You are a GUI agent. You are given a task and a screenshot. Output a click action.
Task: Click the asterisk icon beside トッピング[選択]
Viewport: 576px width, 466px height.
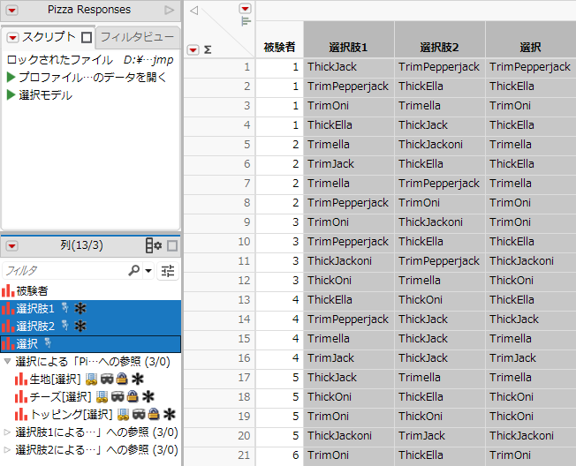[170, 414]
